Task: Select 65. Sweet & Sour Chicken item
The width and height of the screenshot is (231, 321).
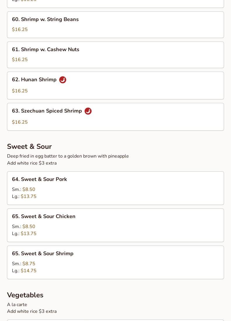Action: point(43,217)
